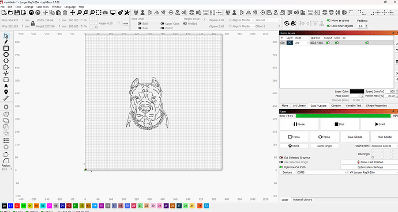Switch to the Material Library tab
Image resolution: width=398 pixels, height=212 pixels.
pyautogui.click(x=302, y=199)
